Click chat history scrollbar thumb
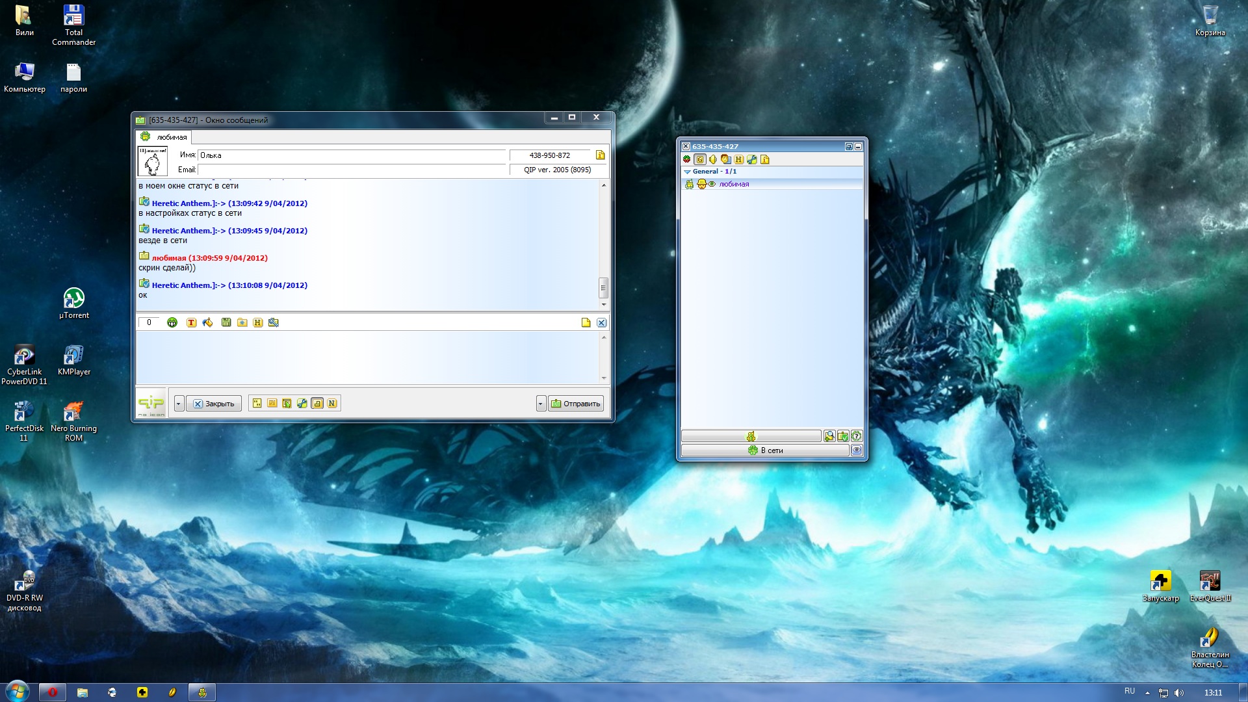This screenshot has width=1248, height=702. pyautogui.click(x=603, y=287)
